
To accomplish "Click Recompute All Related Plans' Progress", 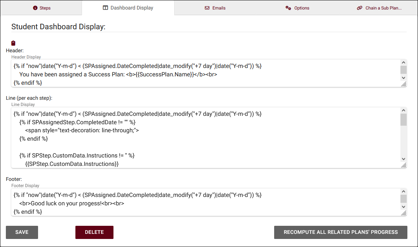I will coord(340,232).
